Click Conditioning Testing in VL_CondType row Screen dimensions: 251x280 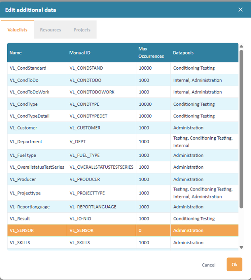pyautogui.click(x=194, y=104)
